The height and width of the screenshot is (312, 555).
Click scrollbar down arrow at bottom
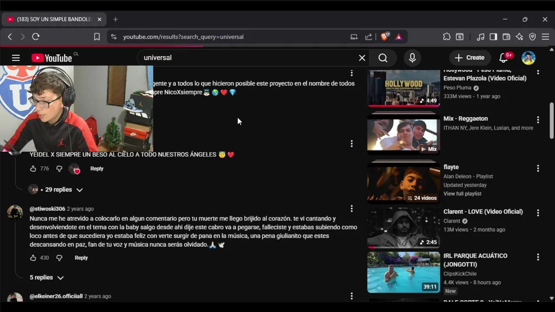(552, 298)
